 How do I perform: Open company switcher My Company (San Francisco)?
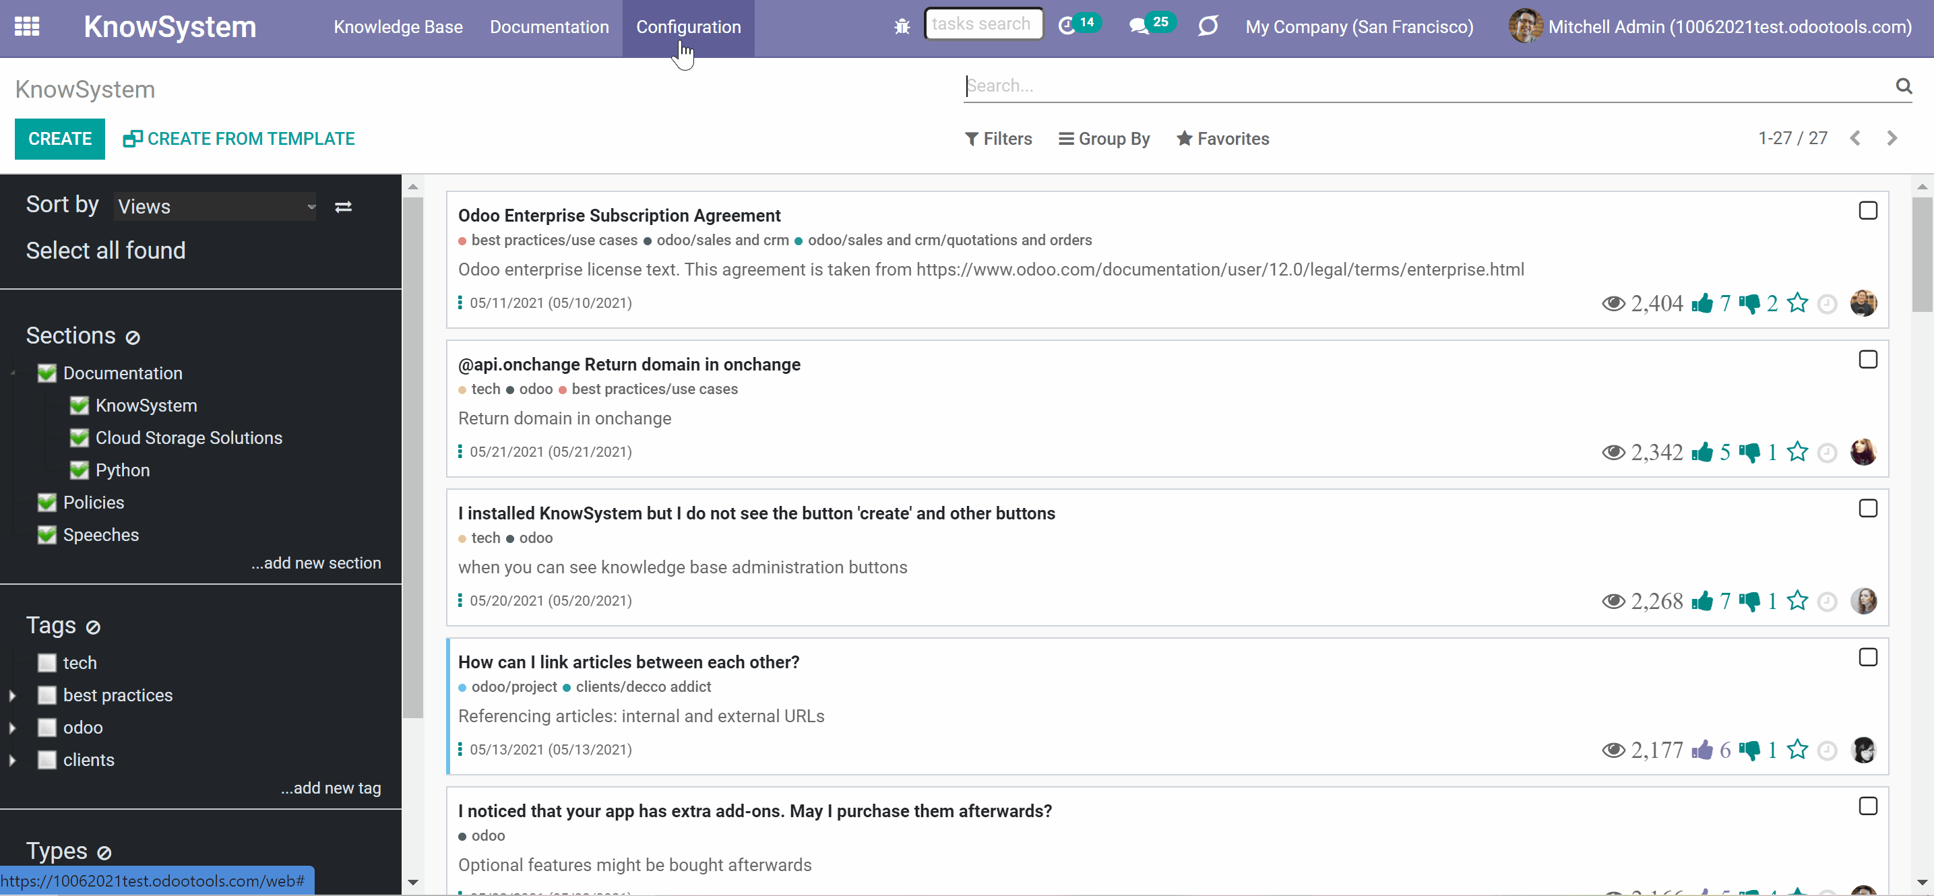[1359, 27]
